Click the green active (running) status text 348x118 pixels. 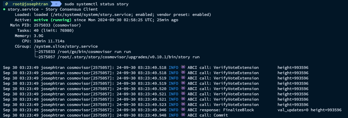[53, 20]
